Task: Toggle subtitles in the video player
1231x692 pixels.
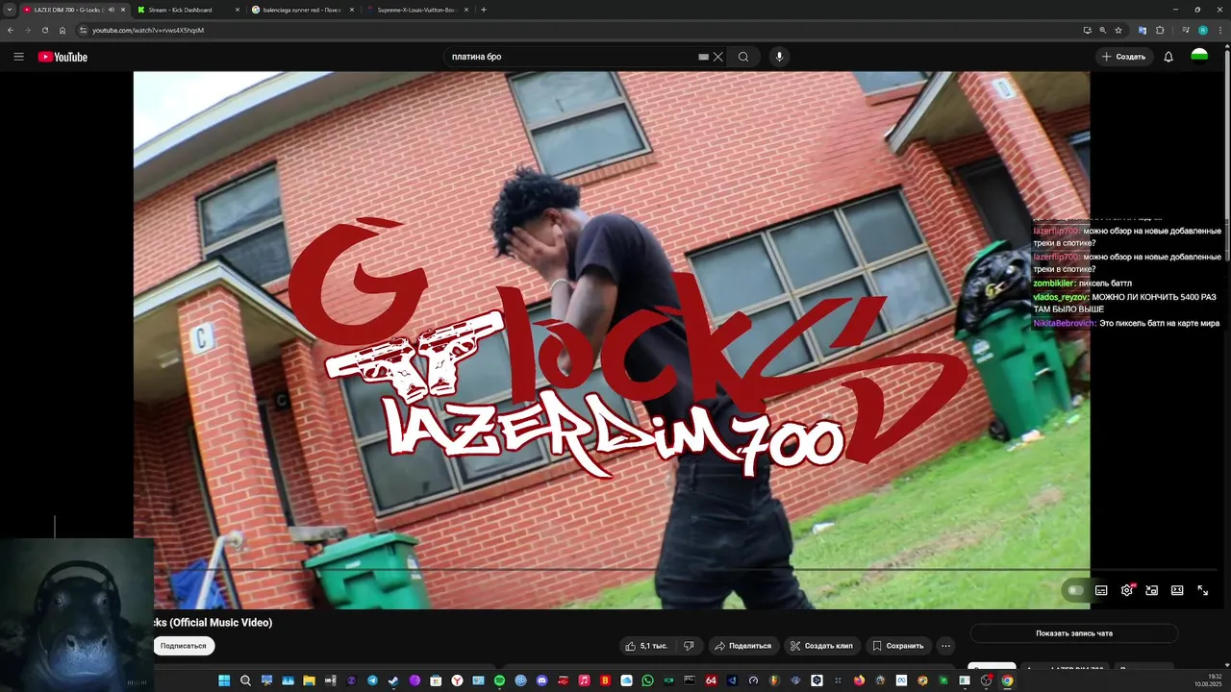Action: pyautogui.click(x=1101, y=590)
